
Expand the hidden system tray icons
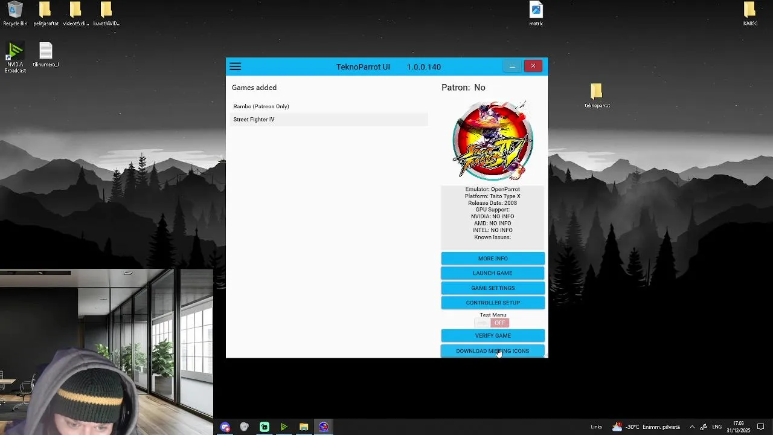pyautogui.click(x=692, y=427)
